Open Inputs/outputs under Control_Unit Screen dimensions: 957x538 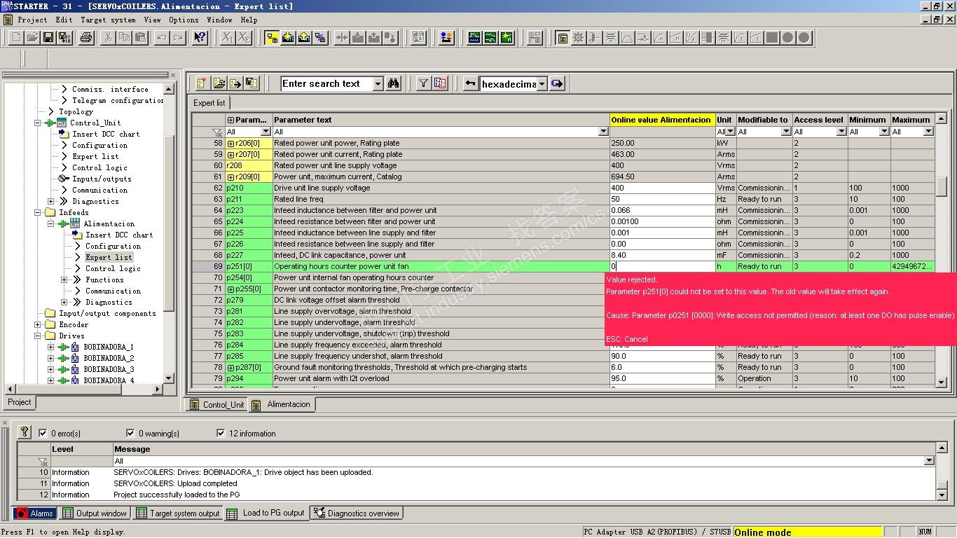(102, 179)
